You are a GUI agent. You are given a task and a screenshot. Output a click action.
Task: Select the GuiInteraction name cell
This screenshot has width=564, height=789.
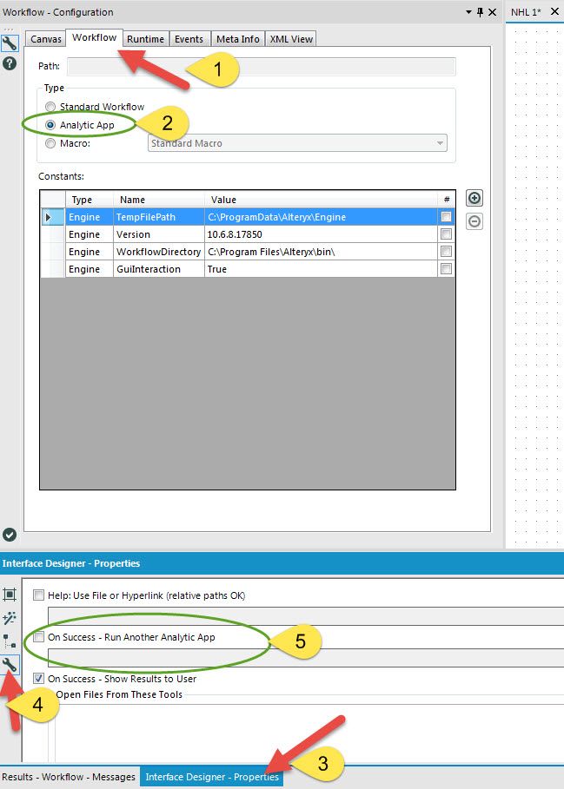point(159,269)
